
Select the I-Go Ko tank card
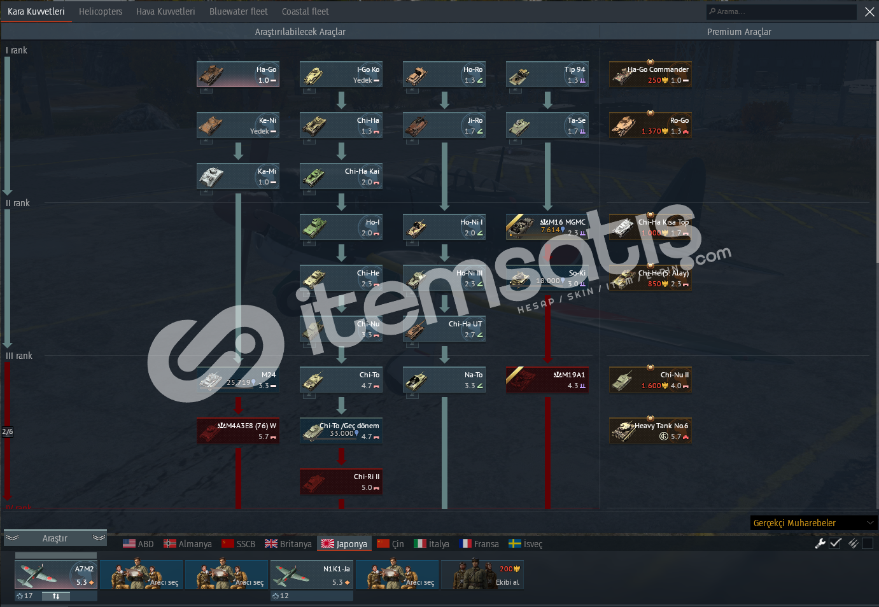(x=341, y=74)
